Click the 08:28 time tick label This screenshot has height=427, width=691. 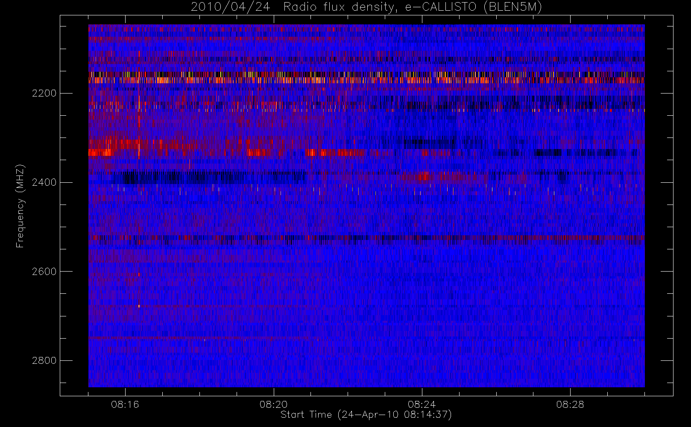(570, 404)
